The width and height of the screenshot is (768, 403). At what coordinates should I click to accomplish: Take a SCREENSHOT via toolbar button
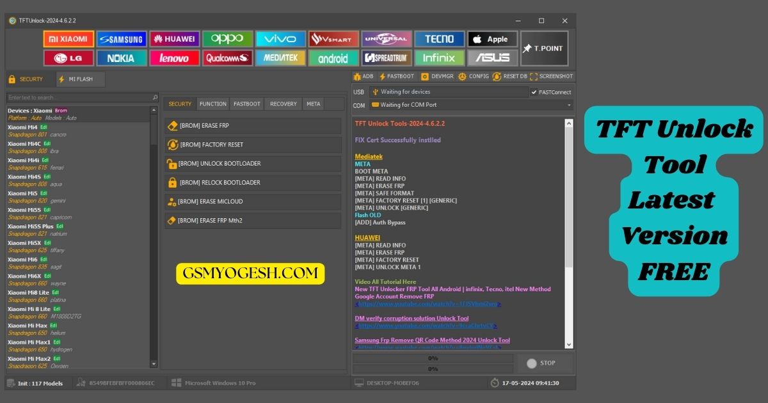(552, 76)
